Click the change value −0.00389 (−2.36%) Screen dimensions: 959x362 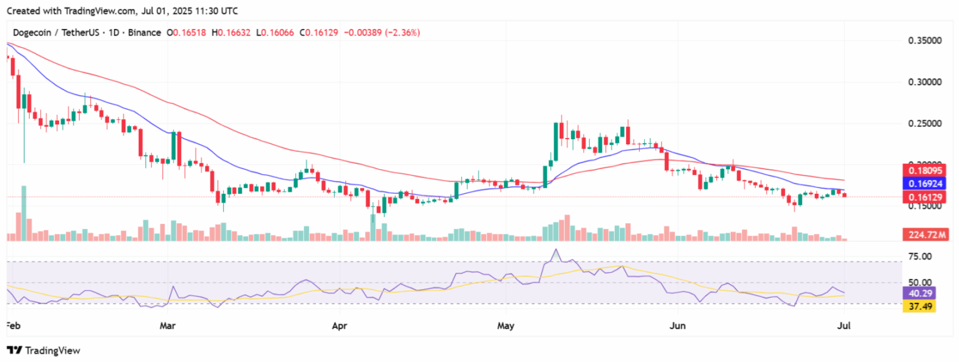pyautogui.click(x=382, y=32)
